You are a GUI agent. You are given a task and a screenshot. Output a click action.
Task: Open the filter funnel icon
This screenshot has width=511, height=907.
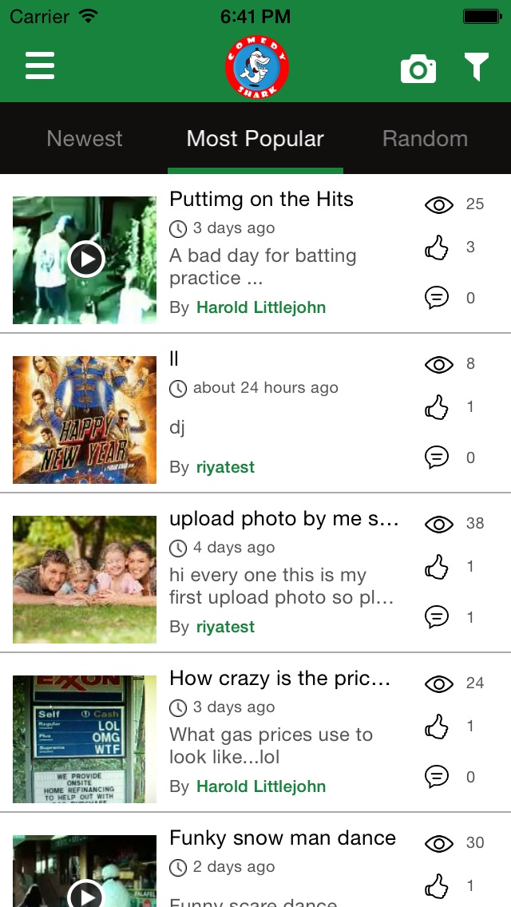(x=477, y=67)
